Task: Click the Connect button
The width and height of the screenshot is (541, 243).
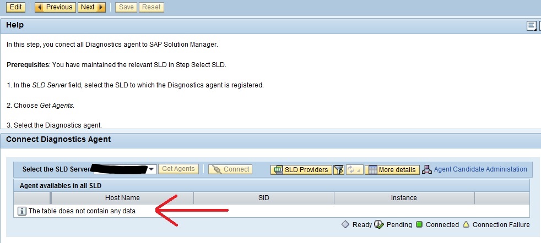Action: point(230,169)
